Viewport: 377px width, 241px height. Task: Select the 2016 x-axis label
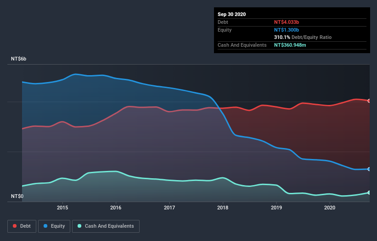click(116, 208)
